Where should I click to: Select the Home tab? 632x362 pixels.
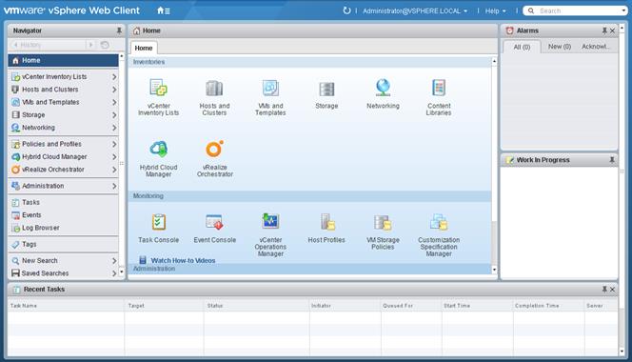[x=144, y=48]
